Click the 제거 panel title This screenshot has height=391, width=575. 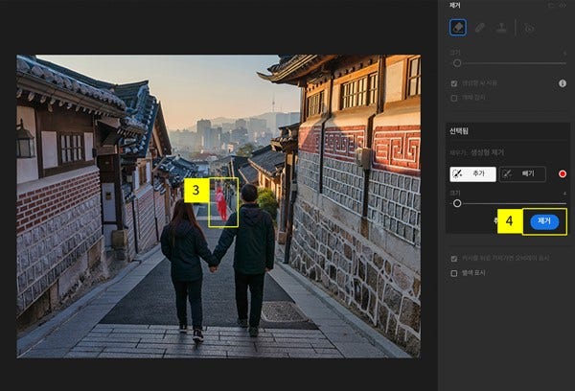click(454, 5)
